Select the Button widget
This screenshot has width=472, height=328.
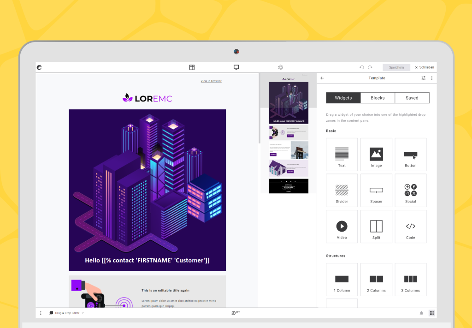pyautogui.click(x=411, y=155)
